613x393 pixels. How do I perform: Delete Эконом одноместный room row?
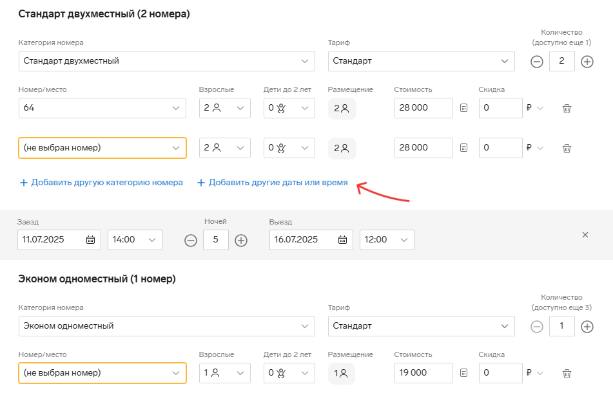click(x=567, y=374)
